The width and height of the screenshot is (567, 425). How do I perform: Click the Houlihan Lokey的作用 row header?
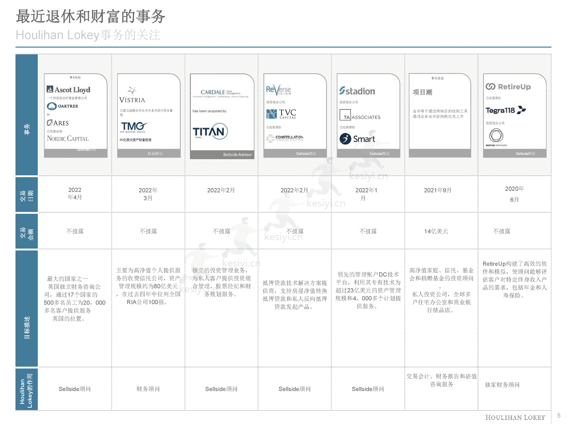click(27, 389)
